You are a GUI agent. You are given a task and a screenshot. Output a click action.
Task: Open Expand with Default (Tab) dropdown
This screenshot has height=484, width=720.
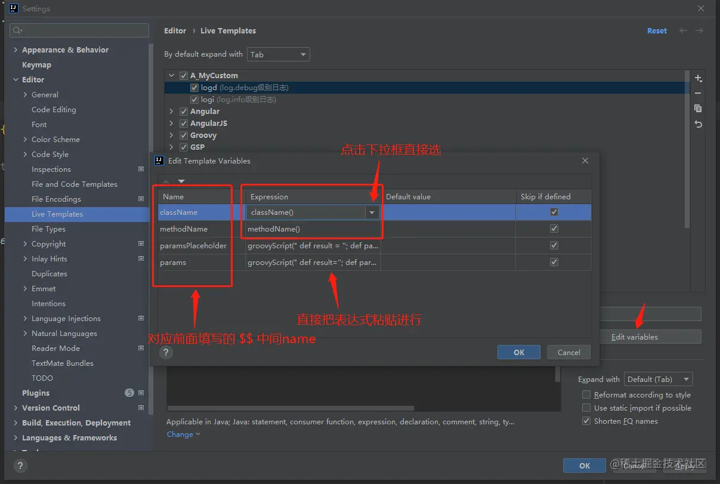click(x=658, y=380)
